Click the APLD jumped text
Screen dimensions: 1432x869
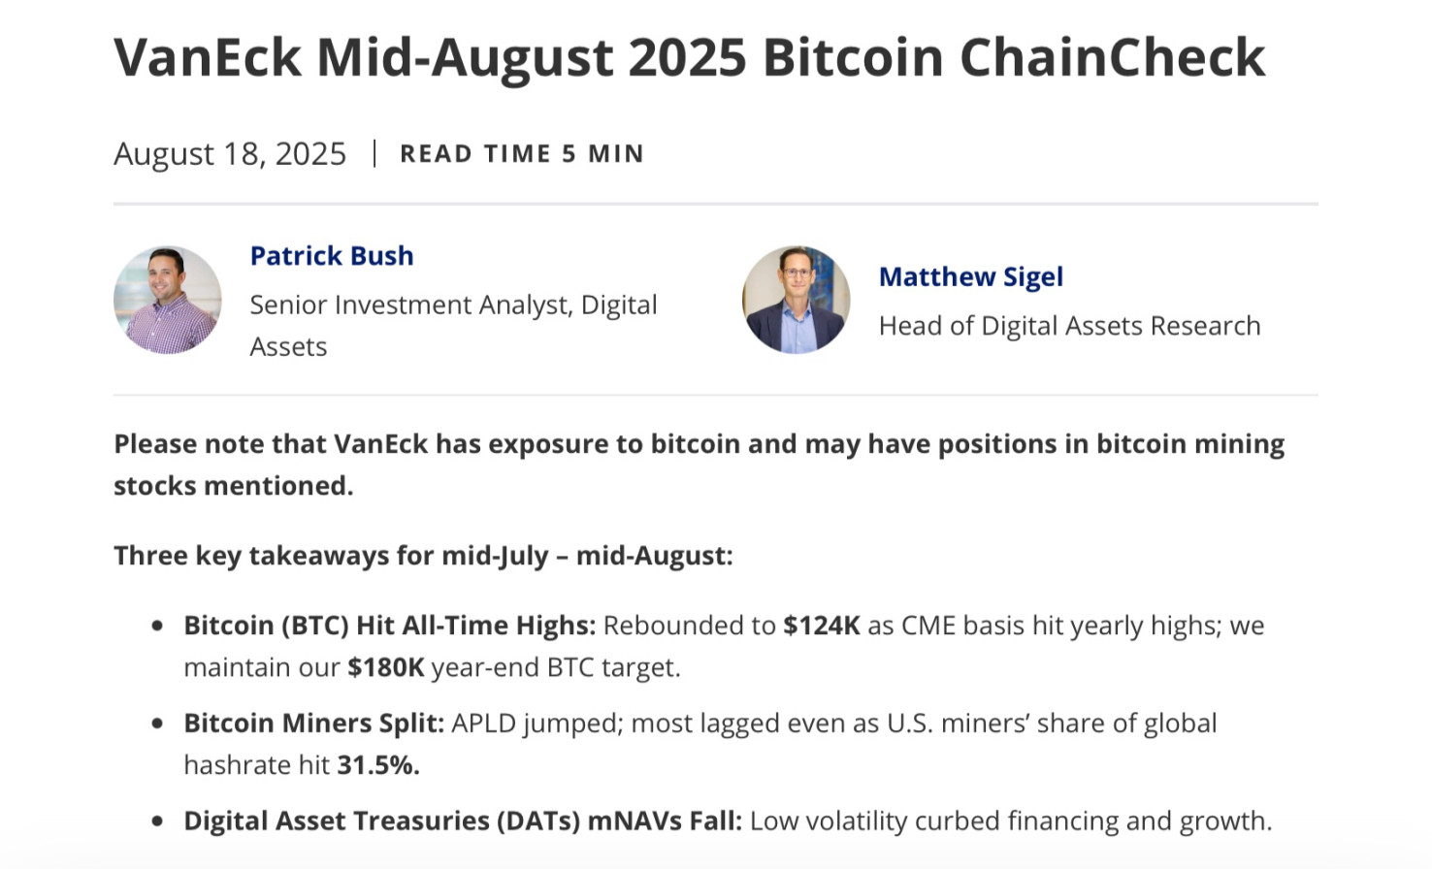(x=537, y=724)
